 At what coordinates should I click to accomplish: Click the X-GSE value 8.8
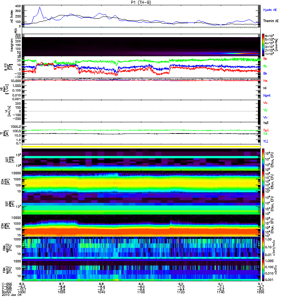click(x=101, y=284)
